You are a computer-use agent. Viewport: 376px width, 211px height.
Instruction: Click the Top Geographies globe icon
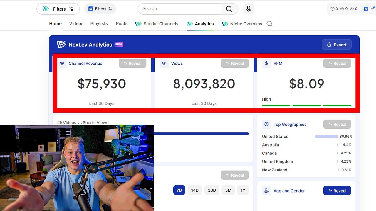pos(266,124)
